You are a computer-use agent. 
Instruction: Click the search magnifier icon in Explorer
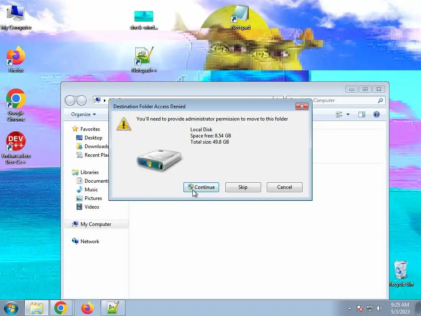point(380,100)
